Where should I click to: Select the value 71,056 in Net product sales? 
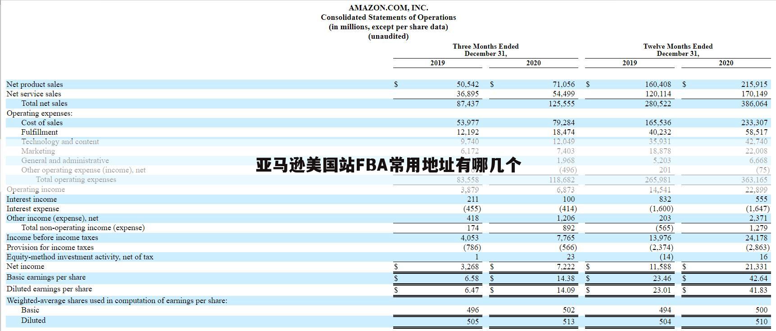pos(564,85)
